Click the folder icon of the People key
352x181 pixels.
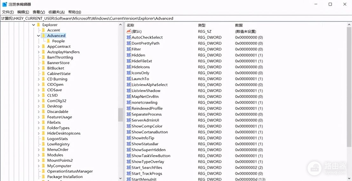coord(49,41)
